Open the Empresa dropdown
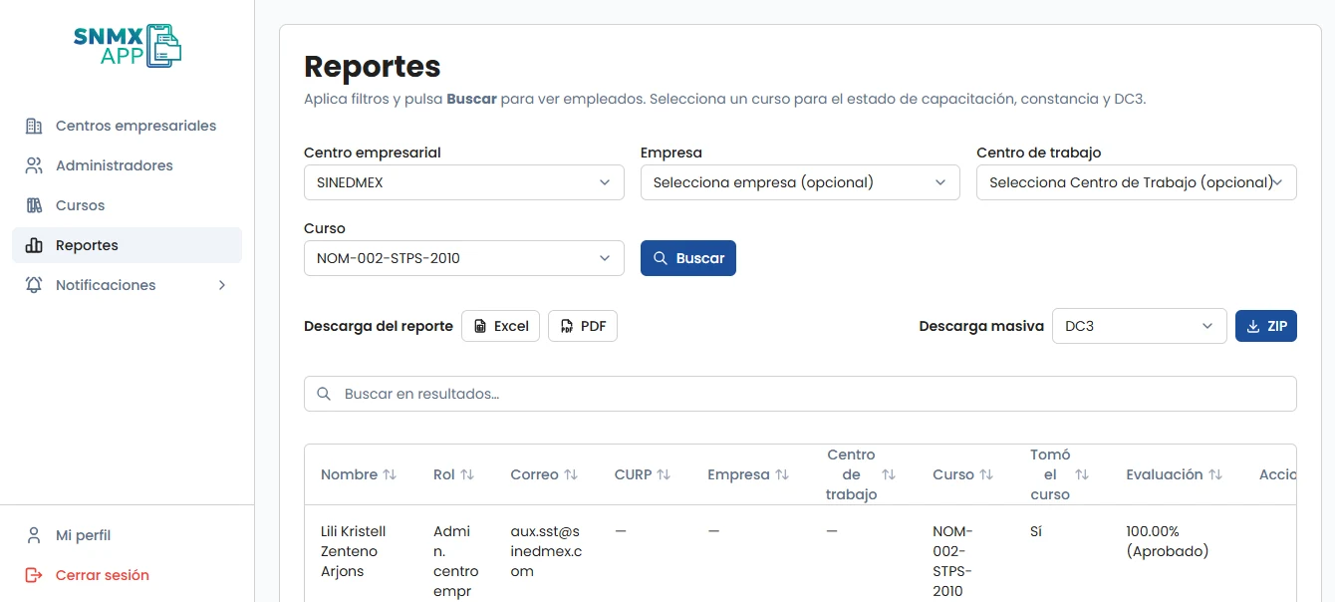Image resolution: width=1335 pixels, height=602 pixels. tap(800, 182)
